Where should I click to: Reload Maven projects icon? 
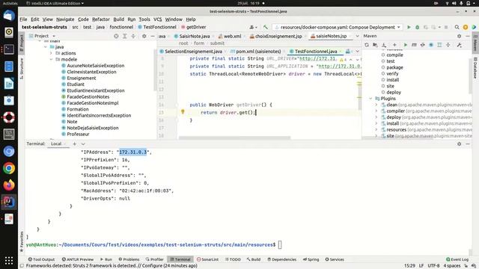click(367, 45)
